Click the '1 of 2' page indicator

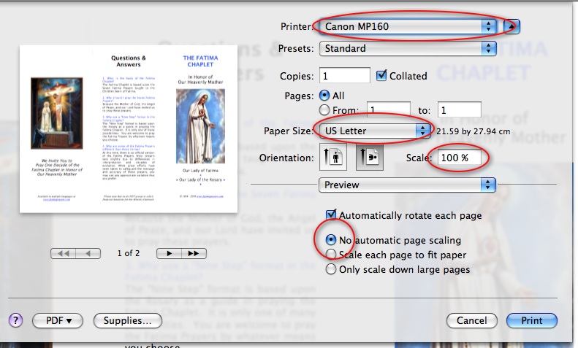[129, 253]
